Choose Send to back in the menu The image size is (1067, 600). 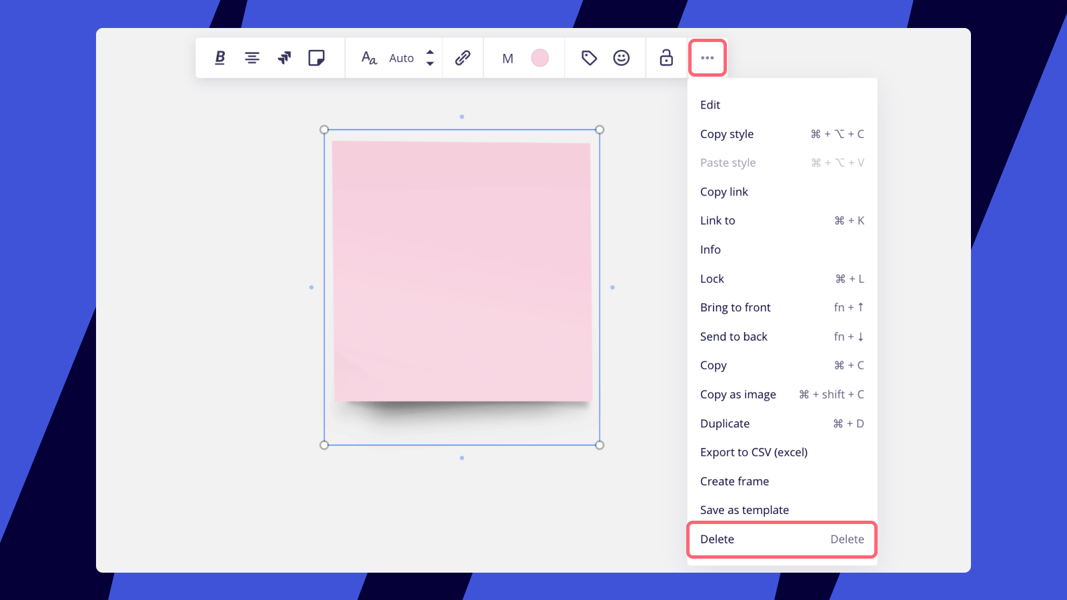[734, 336]
